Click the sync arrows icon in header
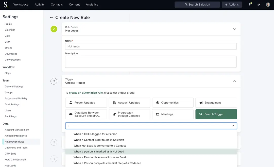This screenshot has height=167, width=274. point(259,5)
